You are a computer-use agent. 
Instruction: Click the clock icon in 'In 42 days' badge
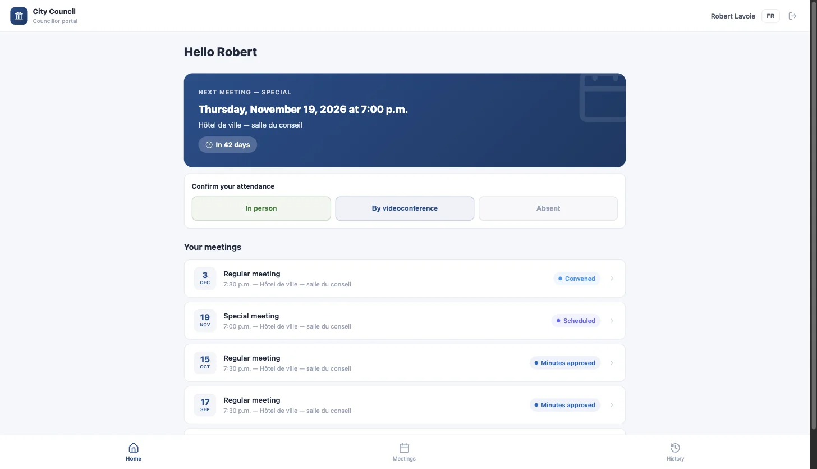pos(209,145)
